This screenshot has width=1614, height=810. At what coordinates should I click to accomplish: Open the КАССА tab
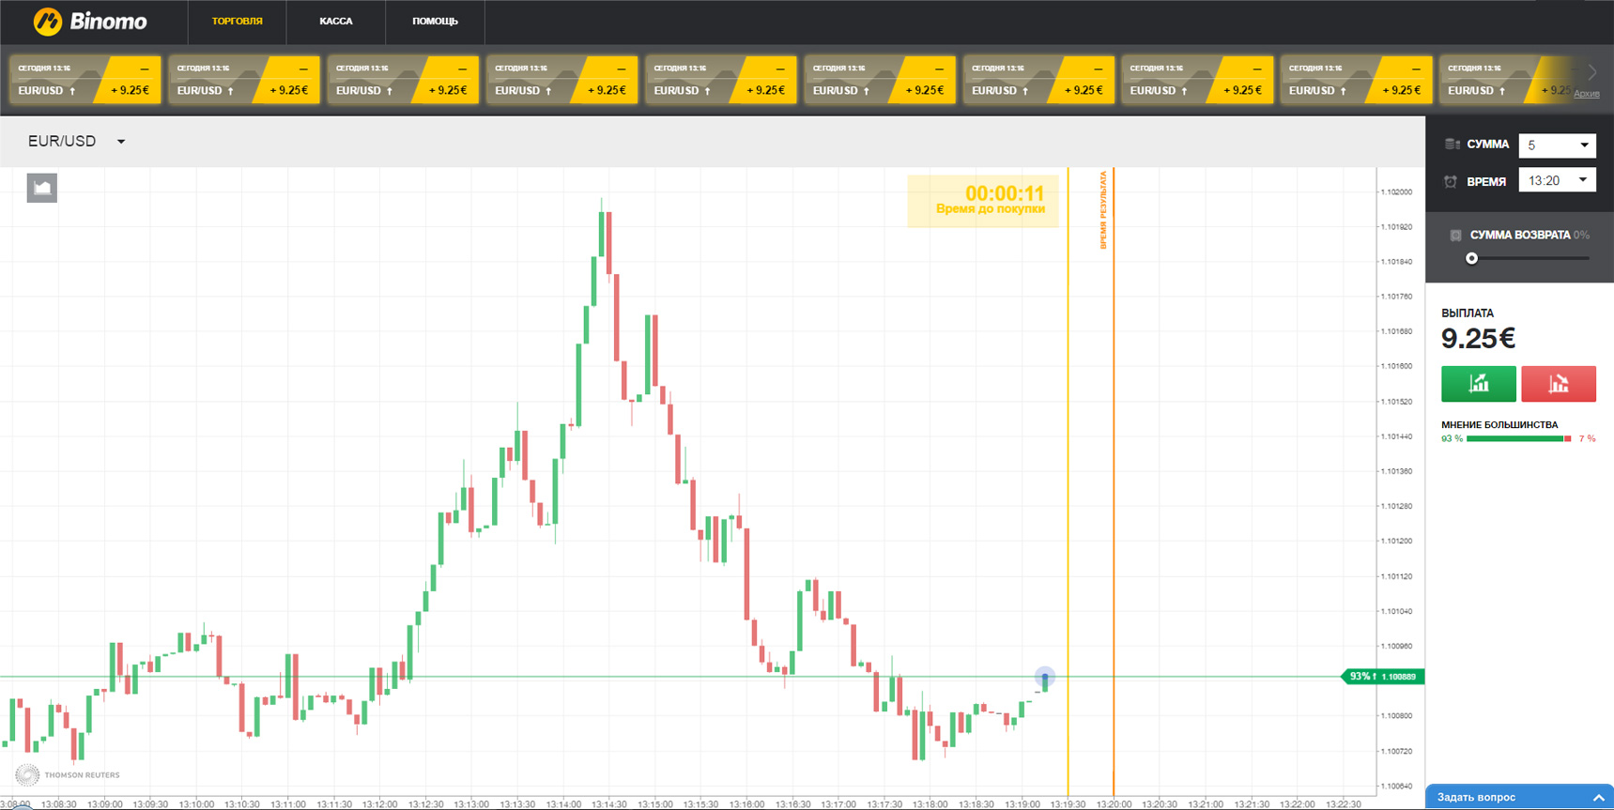(335, 22)
